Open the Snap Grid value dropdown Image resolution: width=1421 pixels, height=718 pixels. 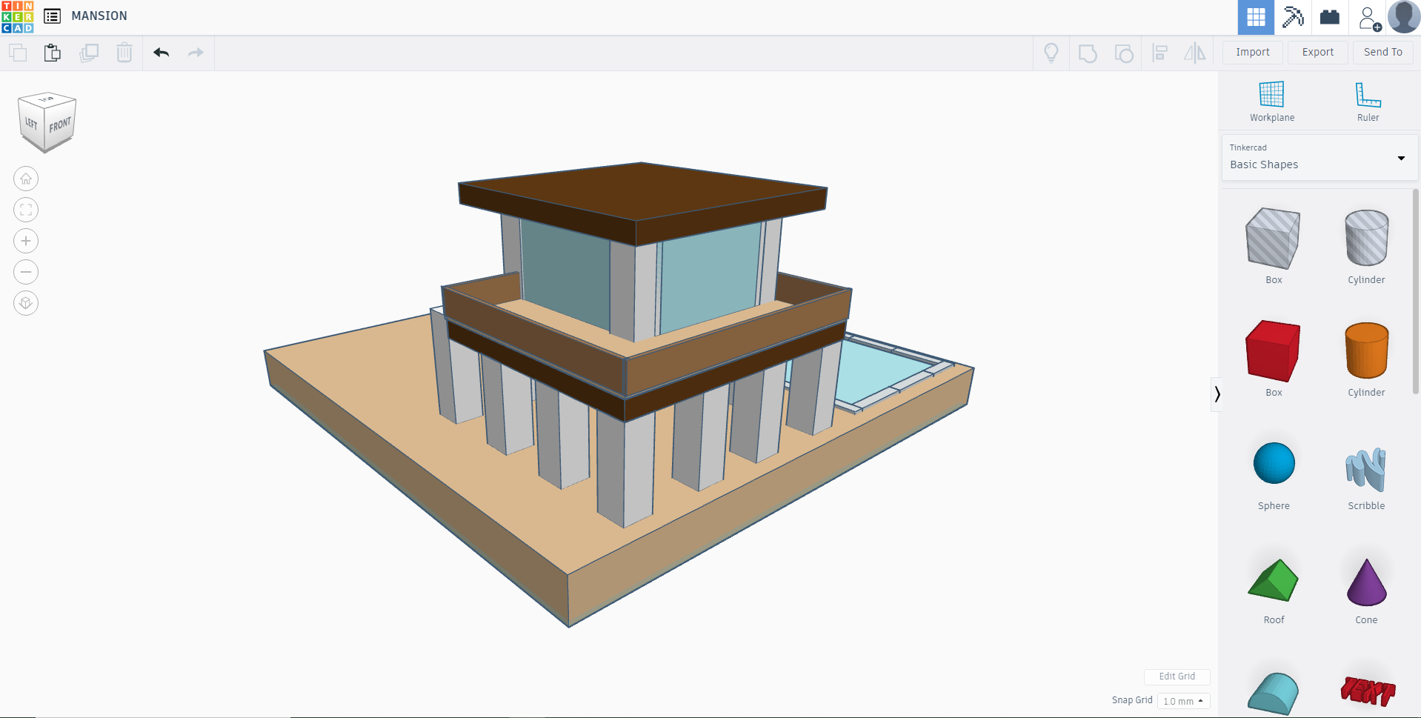tap(1182, 700)
